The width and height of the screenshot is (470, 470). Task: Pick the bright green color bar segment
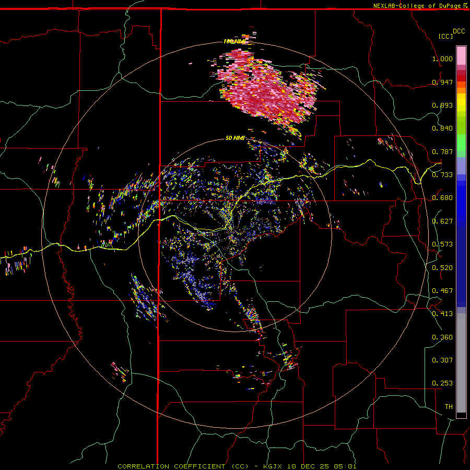click(461, 143)
